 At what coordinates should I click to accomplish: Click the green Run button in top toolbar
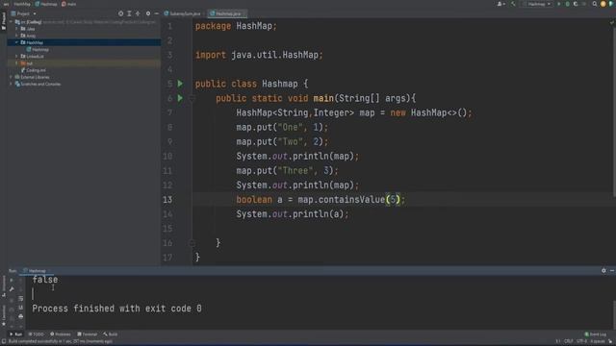click(558, 4)
